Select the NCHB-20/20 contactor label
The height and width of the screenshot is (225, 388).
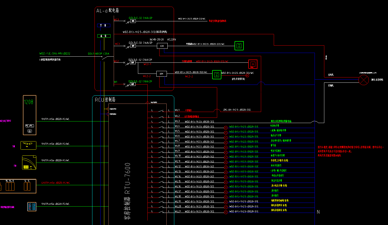pos(157,40)
